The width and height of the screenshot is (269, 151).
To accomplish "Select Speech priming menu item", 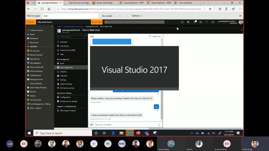I will pos(66,84).
